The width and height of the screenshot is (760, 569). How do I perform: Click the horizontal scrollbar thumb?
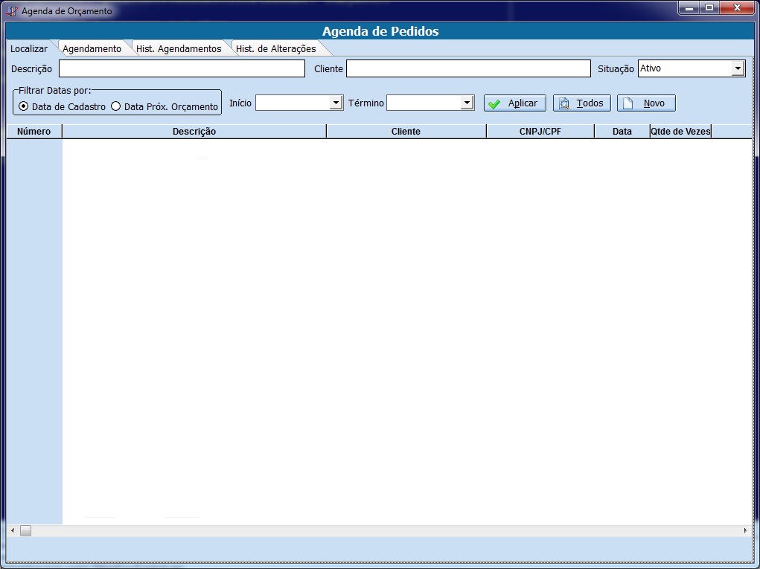tap(26, 531)
